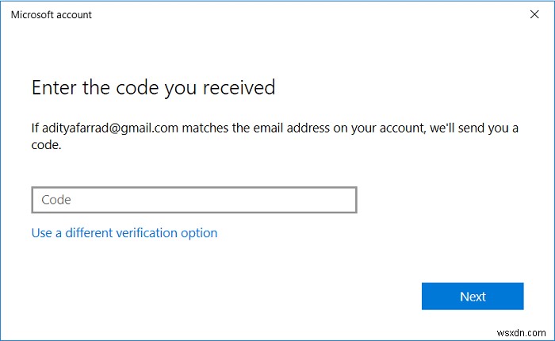
Task: Click the word you in the heading
Action: (182, 87)
